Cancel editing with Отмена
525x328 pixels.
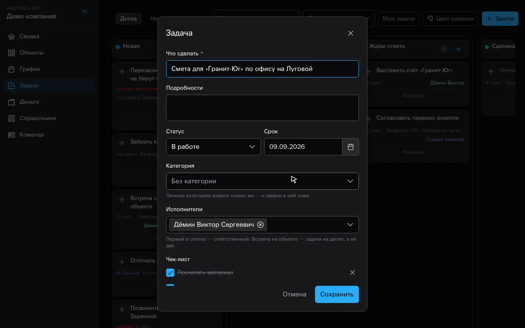tap(294, 294)
